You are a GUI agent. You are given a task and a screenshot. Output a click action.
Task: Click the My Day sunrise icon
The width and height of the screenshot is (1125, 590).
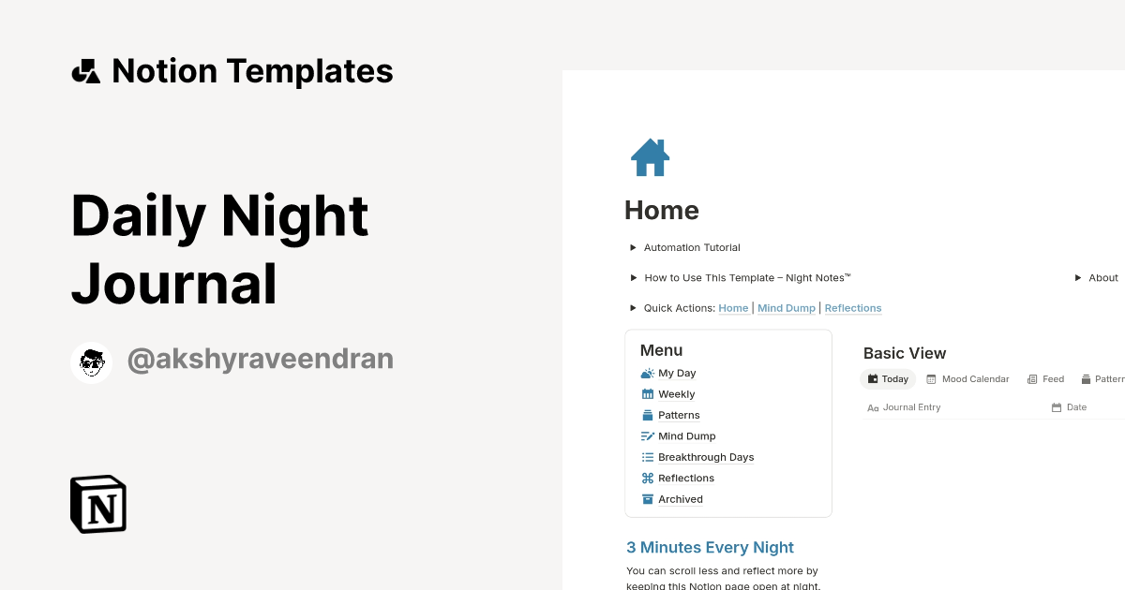(x=647, y=373)
